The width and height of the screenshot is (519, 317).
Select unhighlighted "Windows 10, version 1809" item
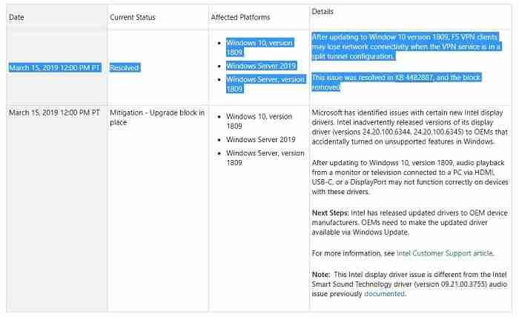(259, 121)
